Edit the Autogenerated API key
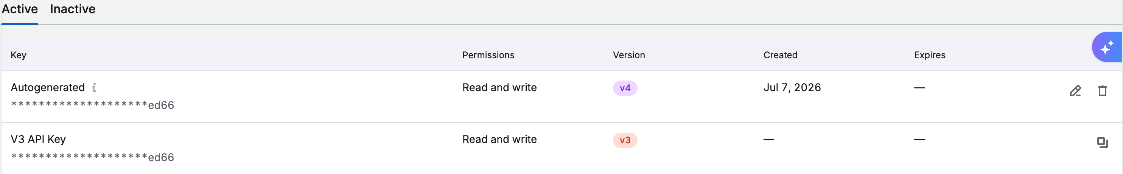The height and width of the screenshot is (174, 1123). [x=1075, y=91]
